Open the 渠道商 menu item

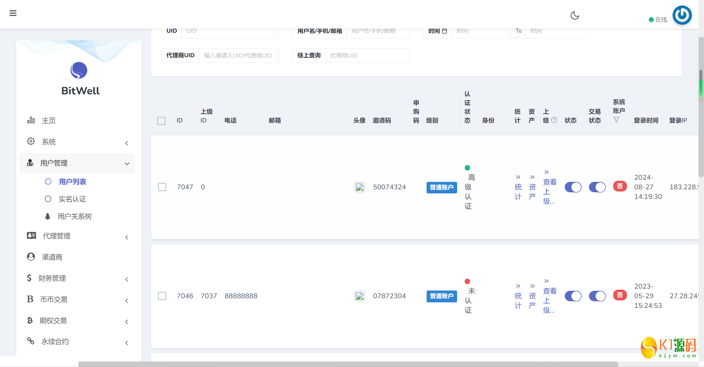[52, 257]
